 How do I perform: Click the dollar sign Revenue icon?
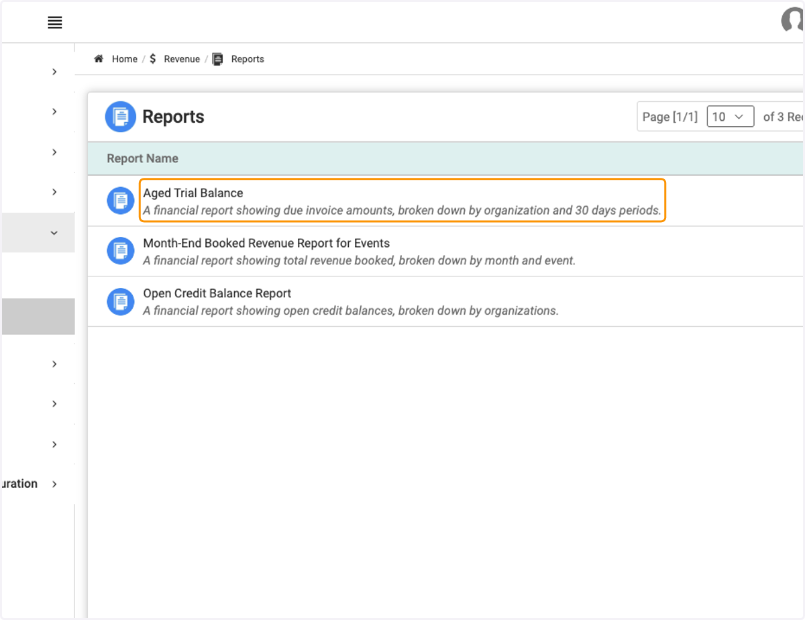(153, 59)
